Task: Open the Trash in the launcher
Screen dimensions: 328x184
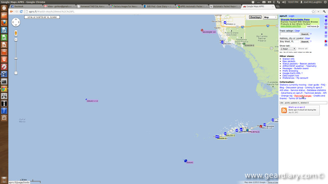Action: coord(4,180)
